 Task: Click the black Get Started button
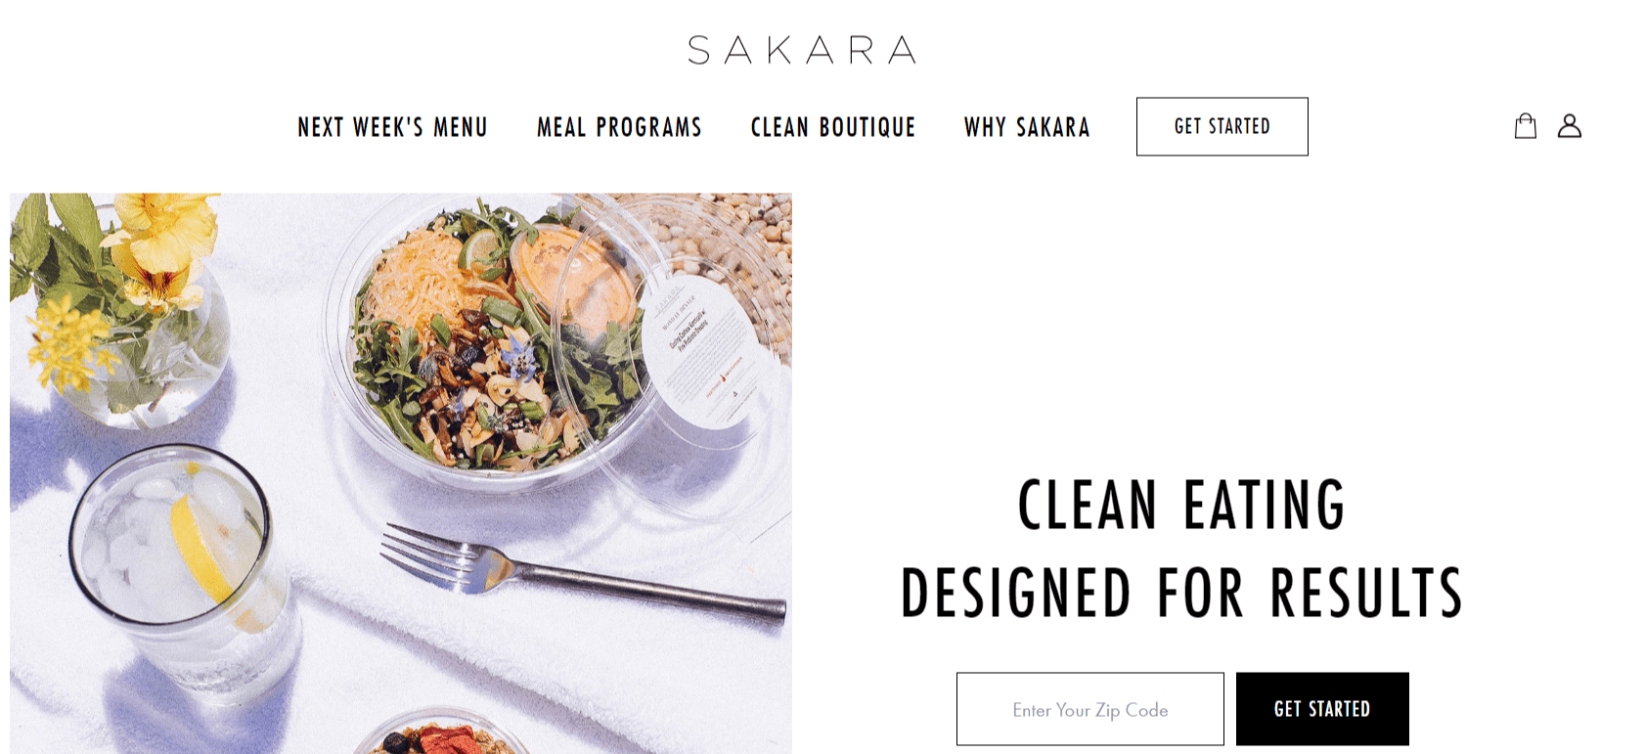(x=1322, y=709)
